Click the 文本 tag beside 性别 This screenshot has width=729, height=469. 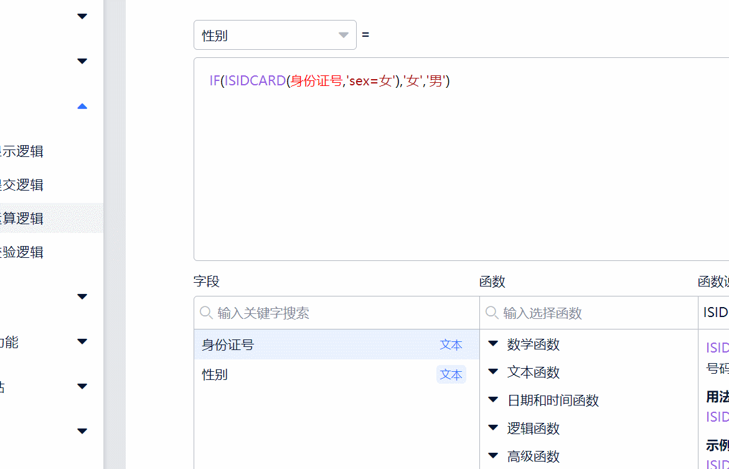[451, 375]
